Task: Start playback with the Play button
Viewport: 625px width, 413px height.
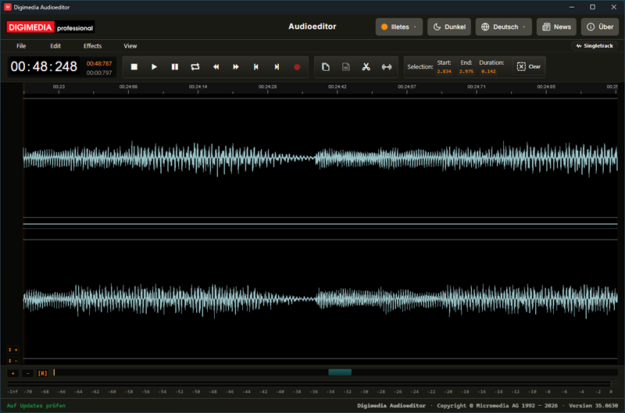Action: tap(154, 67)
